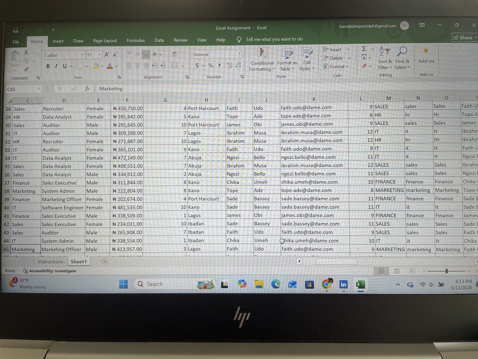The width and height of the screenshot is (478, 359).
Task: Open Cell Styles gallery
Action: point(307,60)
